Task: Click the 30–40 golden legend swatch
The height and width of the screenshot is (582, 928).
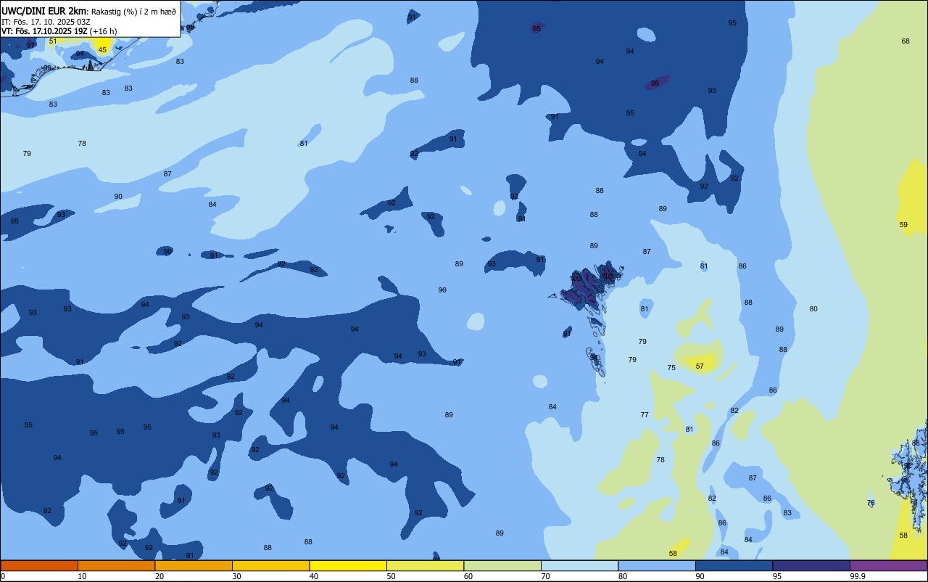Action: coord(270,565)
